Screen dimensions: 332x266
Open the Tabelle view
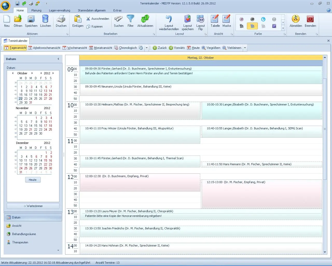coord(215,22)
